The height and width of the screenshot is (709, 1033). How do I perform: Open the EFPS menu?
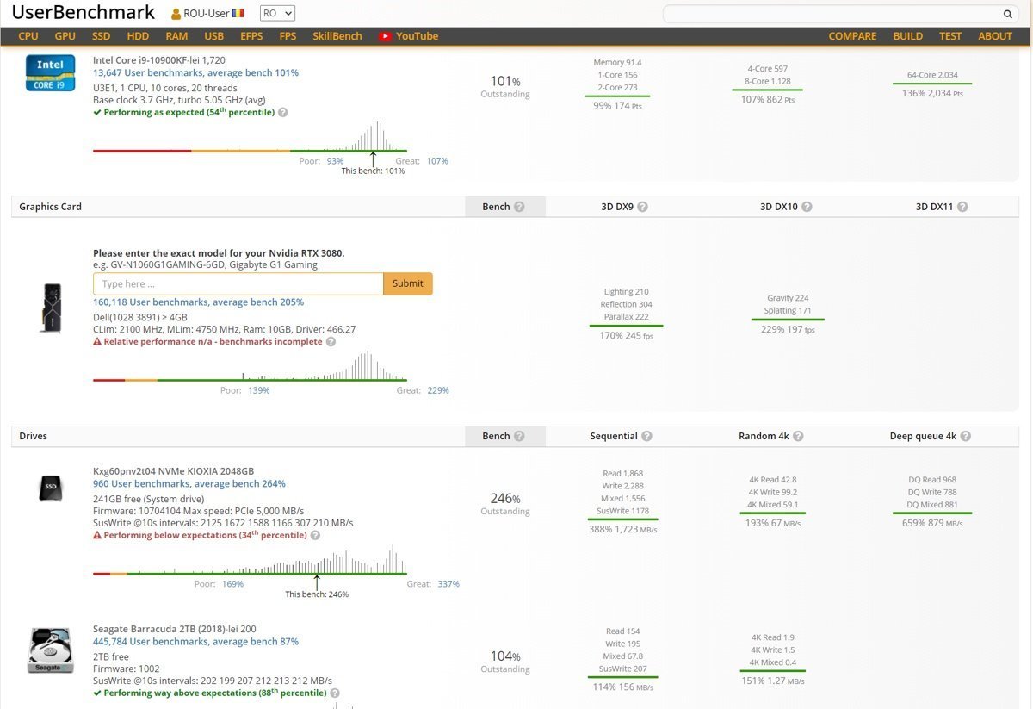(251, 36)
